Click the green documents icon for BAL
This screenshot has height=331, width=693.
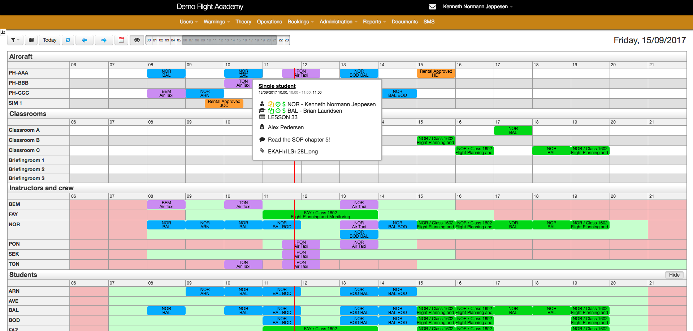(271, 111)
